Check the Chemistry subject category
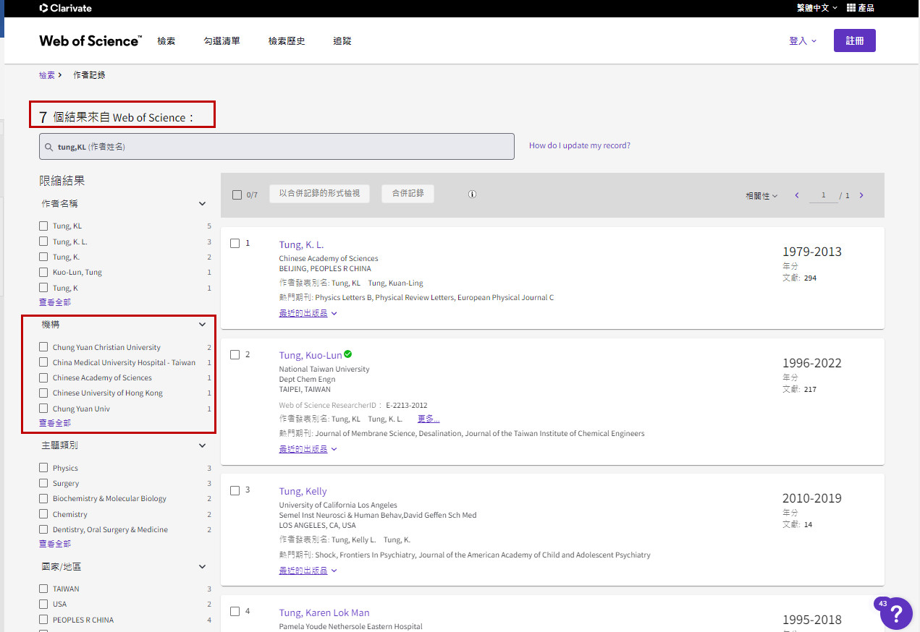 43,514
